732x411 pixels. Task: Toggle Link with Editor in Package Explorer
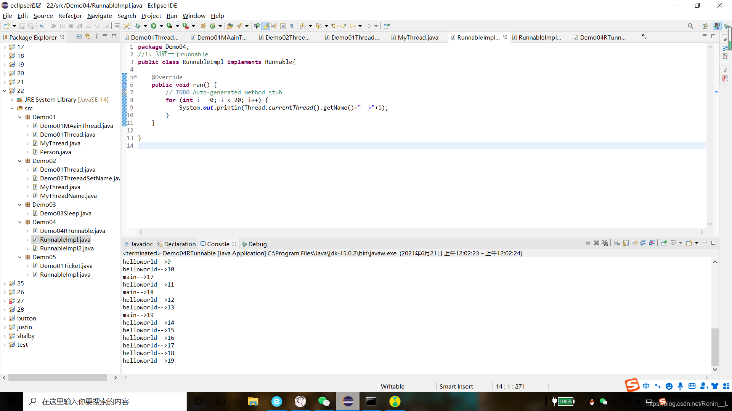point(88,37)
